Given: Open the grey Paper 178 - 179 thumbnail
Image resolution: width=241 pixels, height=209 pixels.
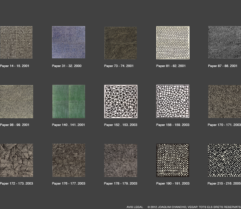Looking at the screenshot, I should point(120,160).
